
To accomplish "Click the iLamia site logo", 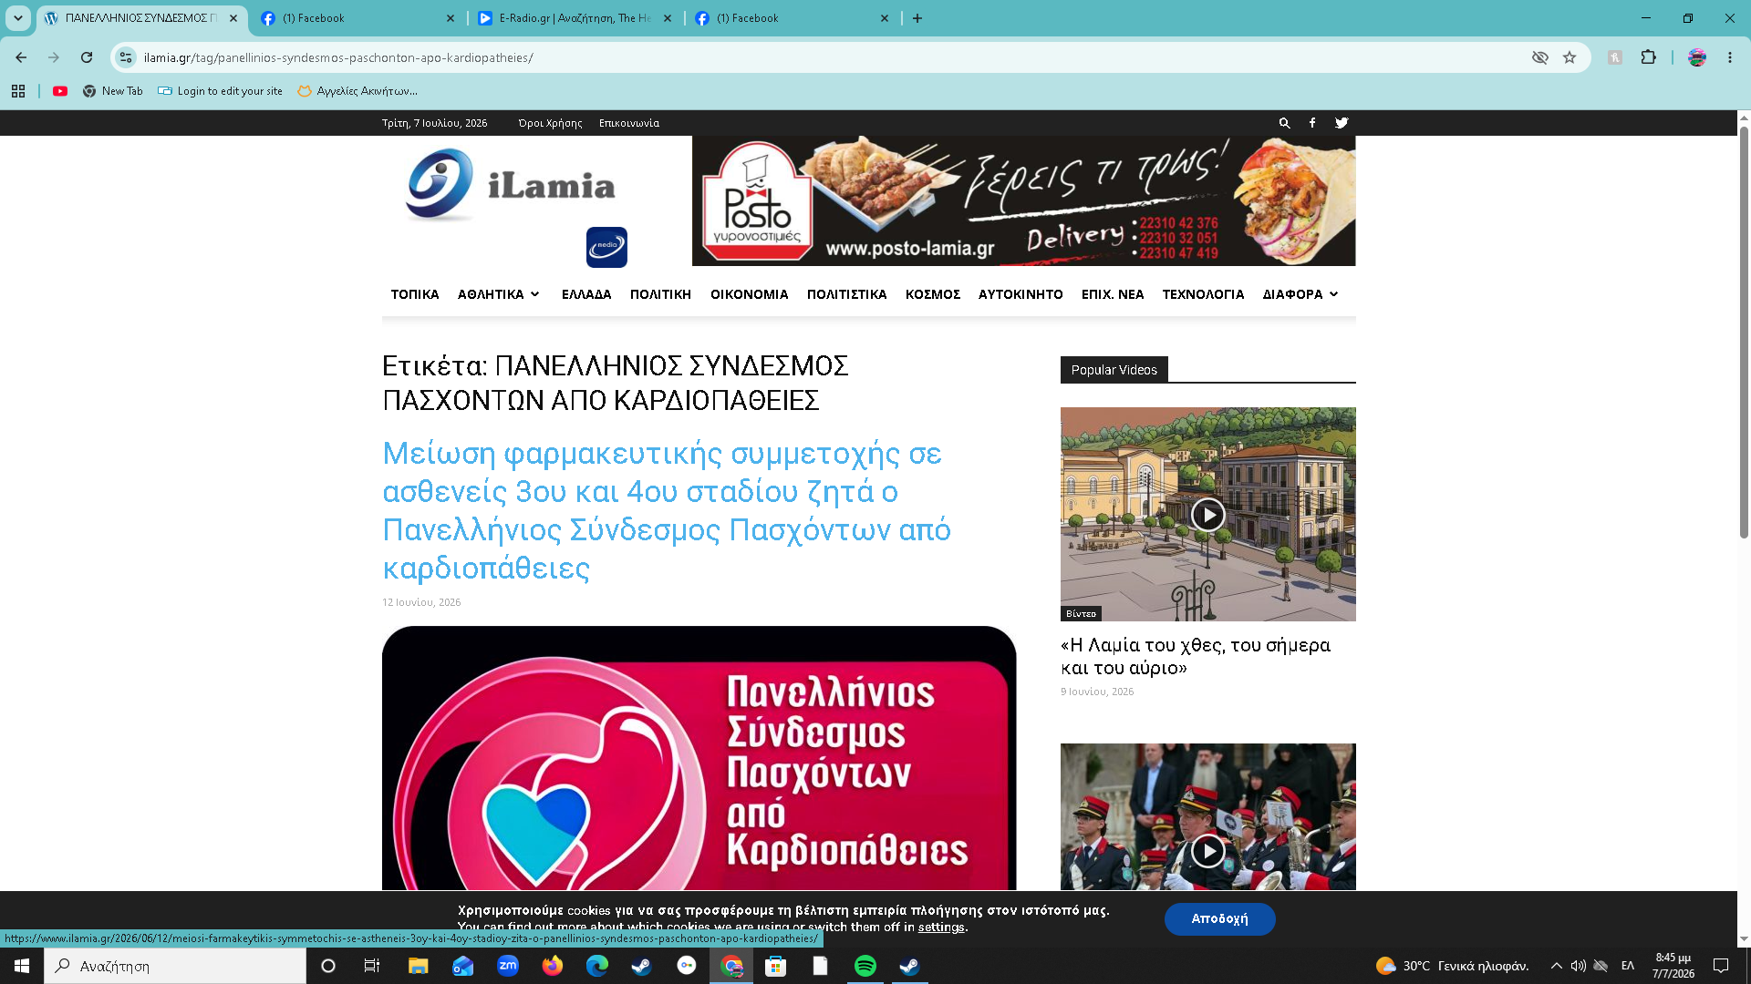I will [x=511, y=186].
